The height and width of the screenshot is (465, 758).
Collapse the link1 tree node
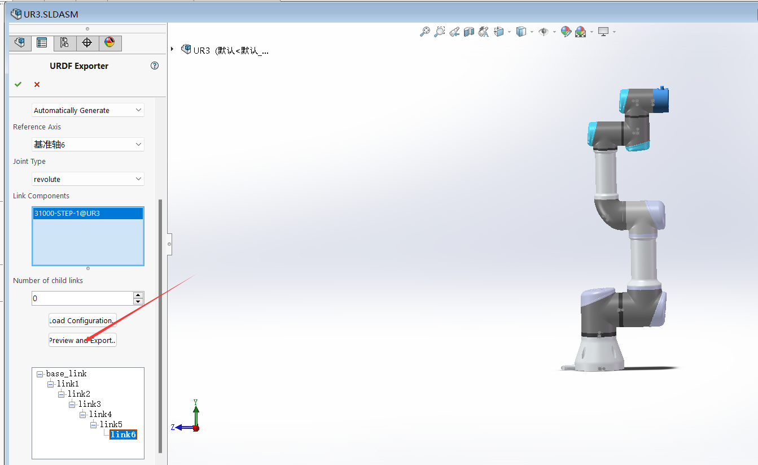(x=50, y=384)
